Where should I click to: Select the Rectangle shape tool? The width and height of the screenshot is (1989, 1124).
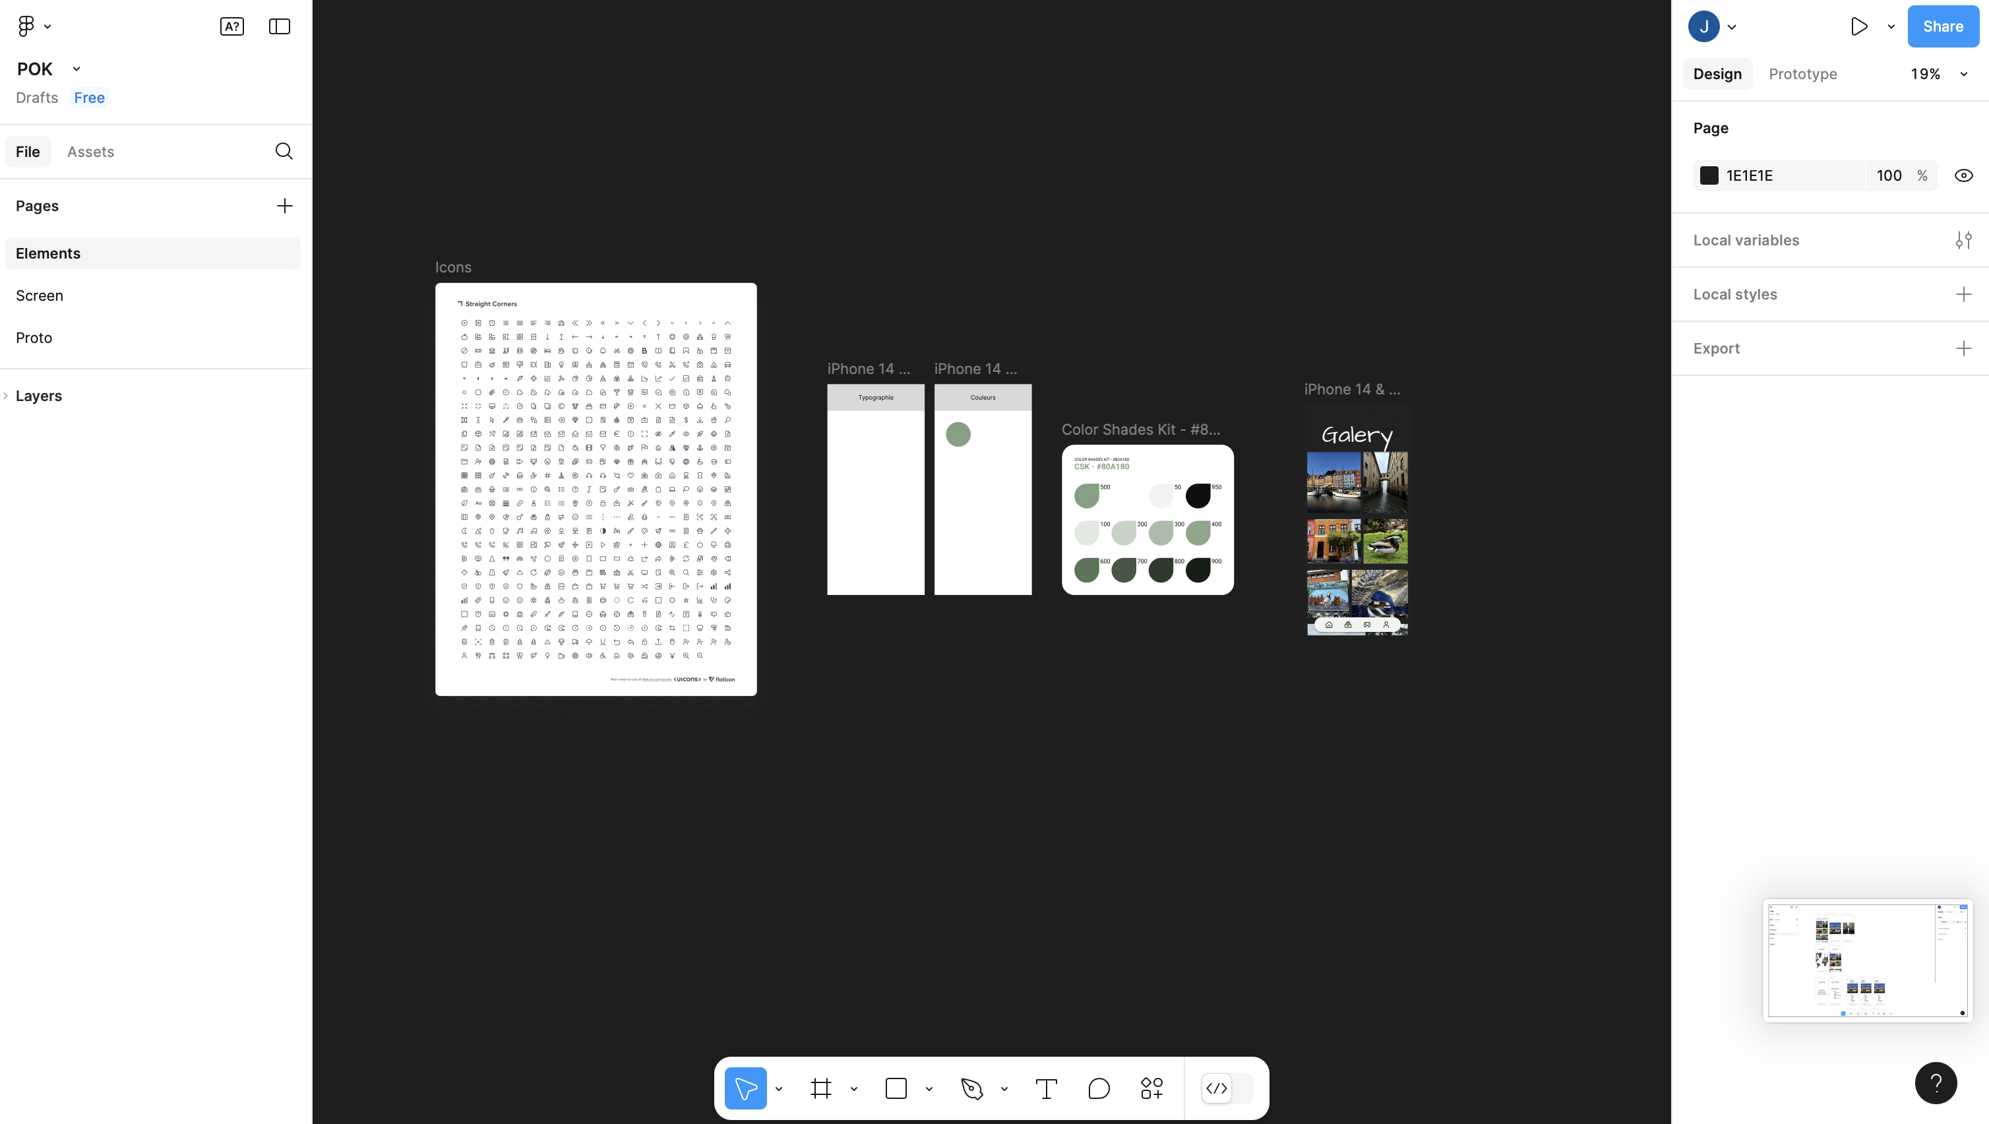(896, 1088)
